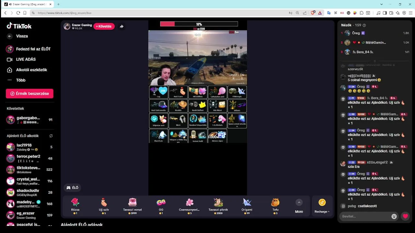Send the Origami gift
The height and width of the screenshot is (233, 415).
click(x=247, y=206)
